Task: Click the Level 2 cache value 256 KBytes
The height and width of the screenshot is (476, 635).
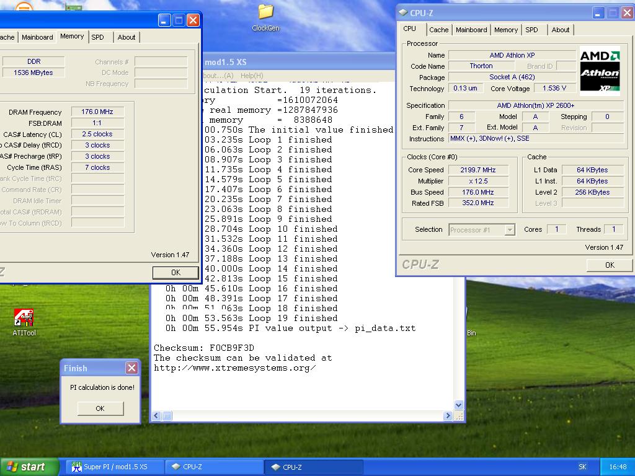Action: coord(592,192)
